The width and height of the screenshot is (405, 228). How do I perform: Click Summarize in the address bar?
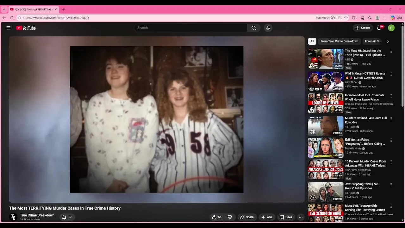coord(325,18)
